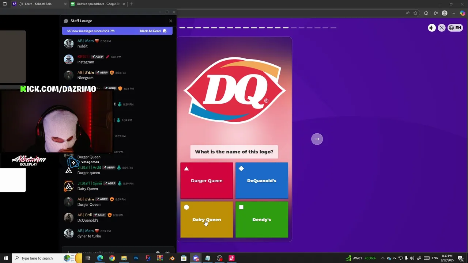468x263 pixels.
Task: Open Edge tab actions menu
Action: [x=5, y=4]
